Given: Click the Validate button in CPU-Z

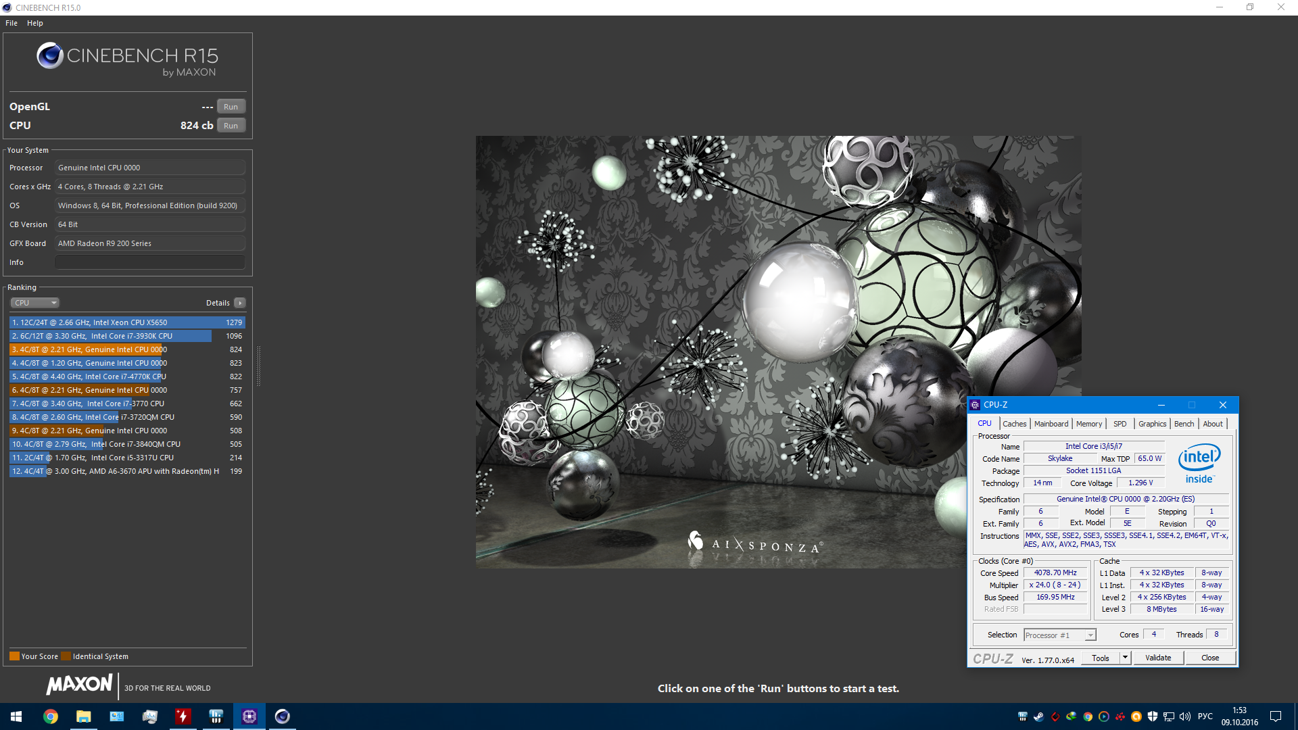Looking at the screenshot, I should (x=1157, y=658).
